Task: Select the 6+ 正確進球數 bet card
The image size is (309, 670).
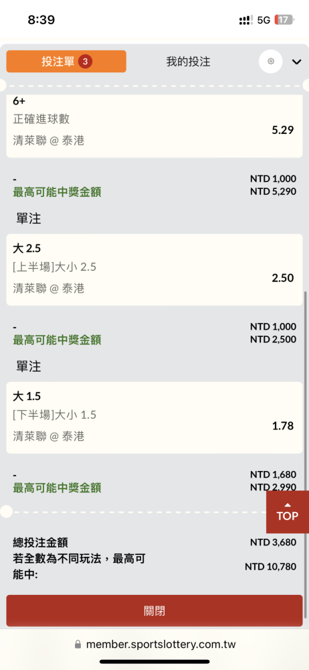Action: point(154,126)
